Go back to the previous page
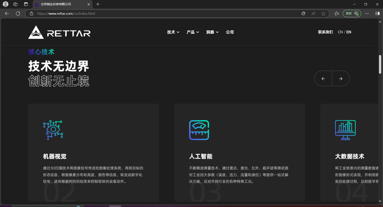Viewport: 383px width, 207px height. coord(7,13)
